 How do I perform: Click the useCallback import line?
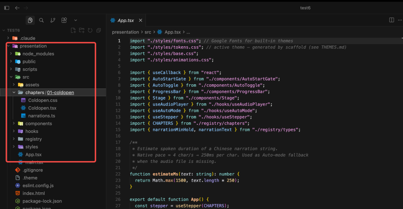[175, 73]
